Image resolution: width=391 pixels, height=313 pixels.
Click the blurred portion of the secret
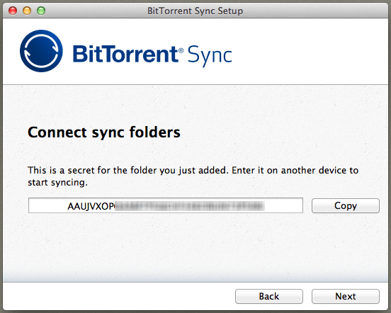[x=190, y=206]
